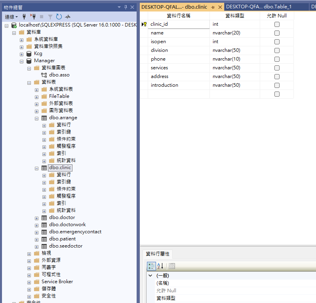This screenshot has height=303, width=316.
Task: Refresh the Object Explorer tree
Action: click(x=59, y=17)
